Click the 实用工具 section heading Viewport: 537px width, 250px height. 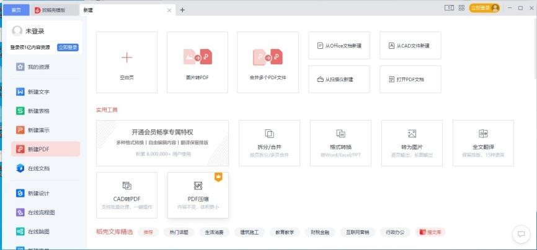pyautogui.click(x=107, y=110)
